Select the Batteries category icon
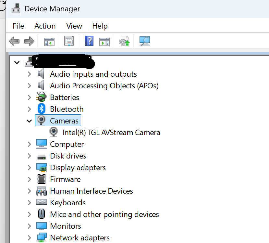The height and width of the screenshot is (243, 269). pyautogui.click(x=41, y=97)
